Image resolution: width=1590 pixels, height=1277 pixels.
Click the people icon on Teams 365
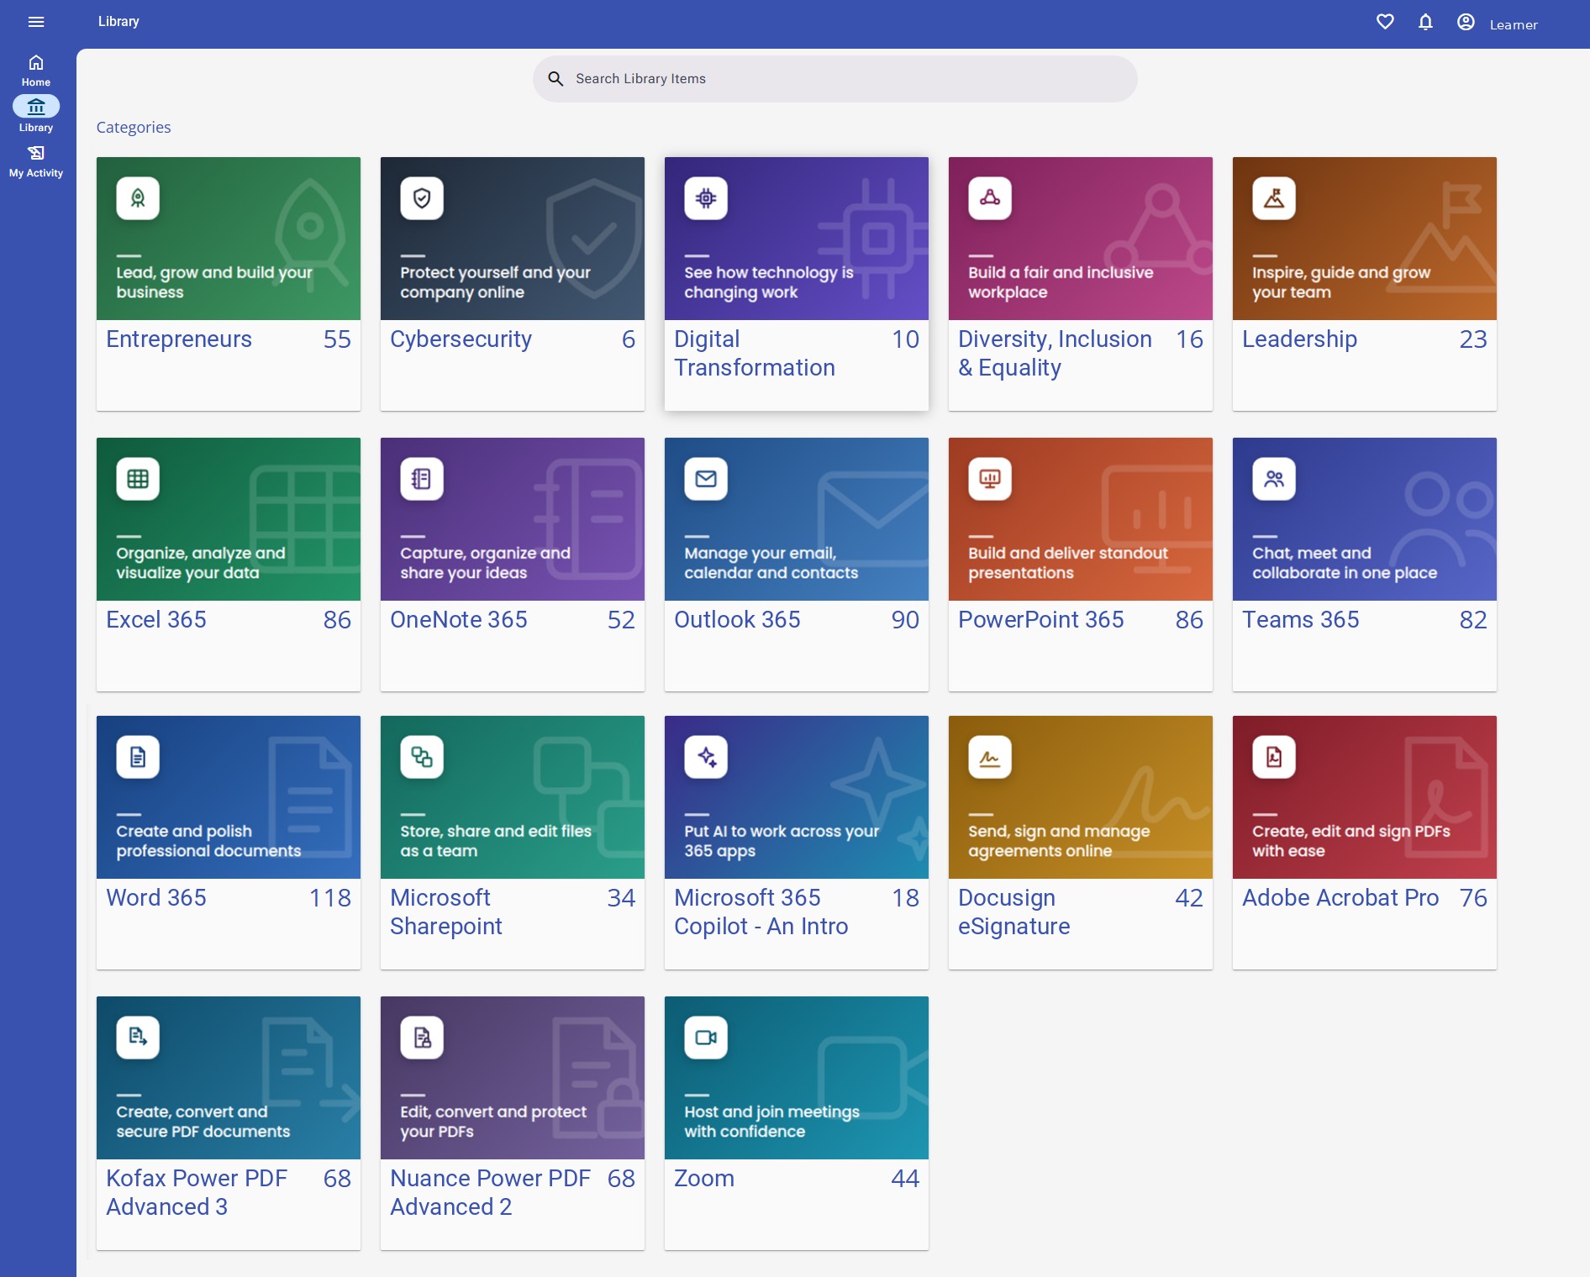[x=1274, y=479]
